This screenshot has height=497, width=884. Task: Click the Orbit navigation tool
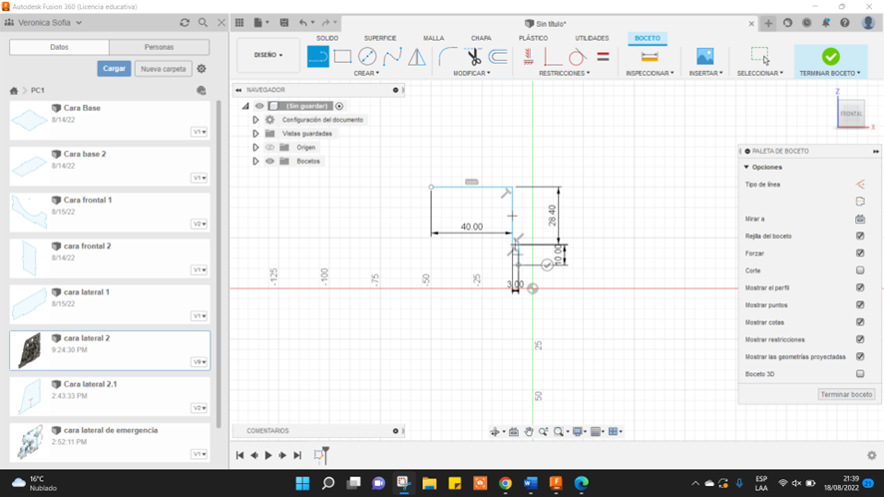(x=495, y=431)
